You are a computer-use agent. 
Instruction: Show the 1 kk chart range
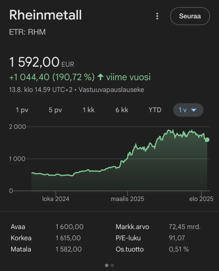[x=89, y=110]
